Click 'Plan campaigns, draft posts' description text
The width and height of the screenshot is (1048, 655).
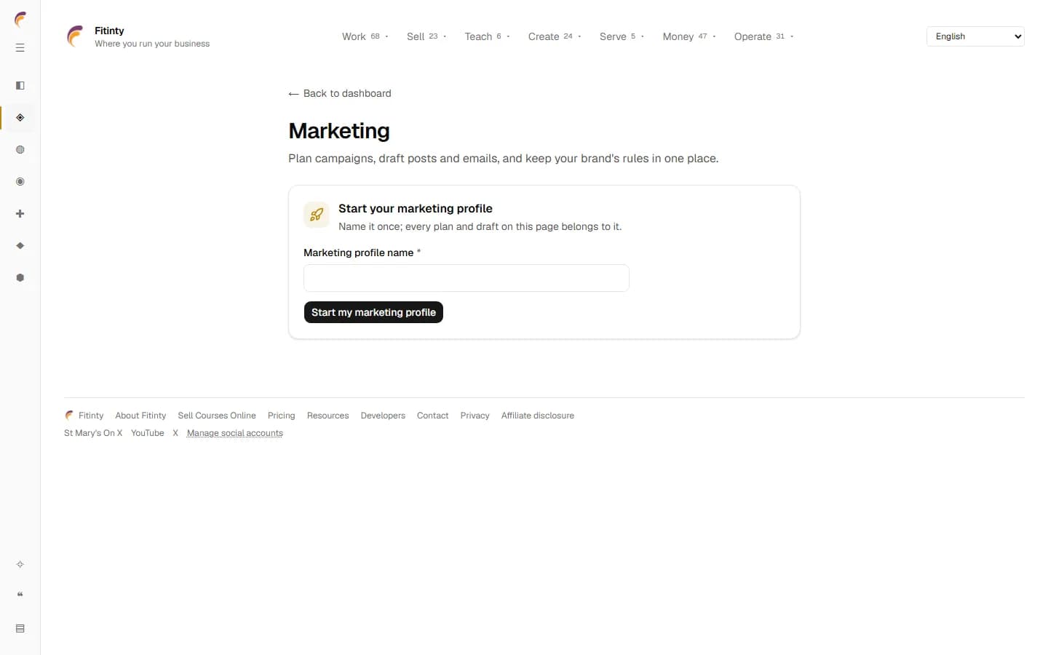pyautogui.click(x=504, y=159)
